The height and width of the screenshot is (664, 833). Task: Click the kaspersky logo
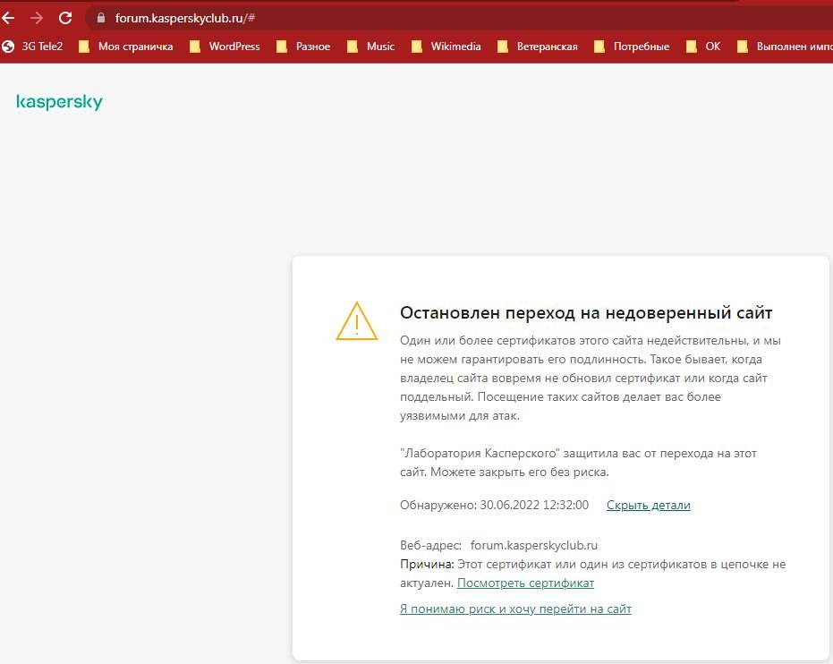59,101
